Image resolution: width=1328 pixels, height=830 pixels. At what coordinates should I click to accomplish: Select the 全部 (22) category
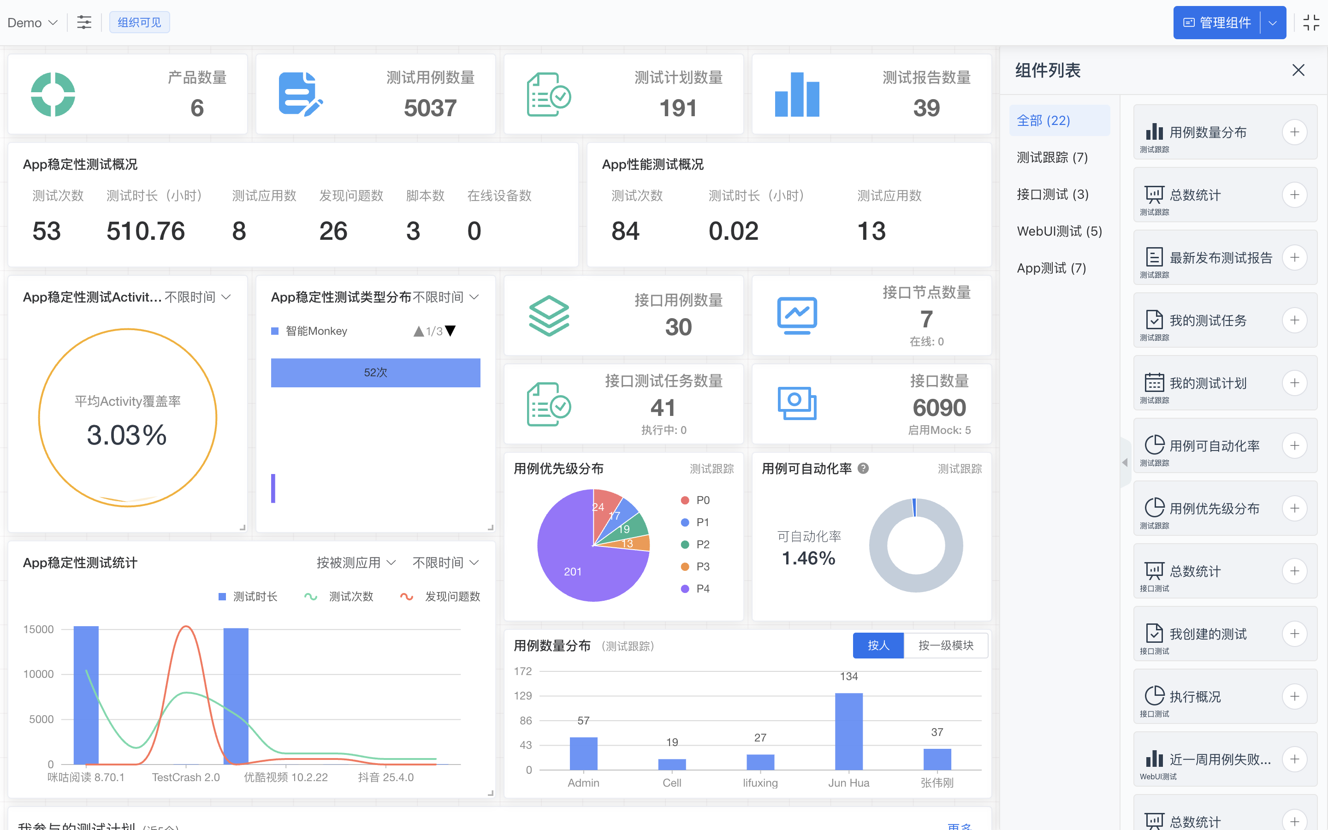point(1059,120)
